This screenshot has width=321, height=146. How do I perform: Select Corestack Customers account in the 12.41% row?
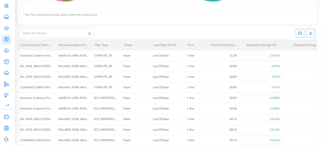(36, 56)
